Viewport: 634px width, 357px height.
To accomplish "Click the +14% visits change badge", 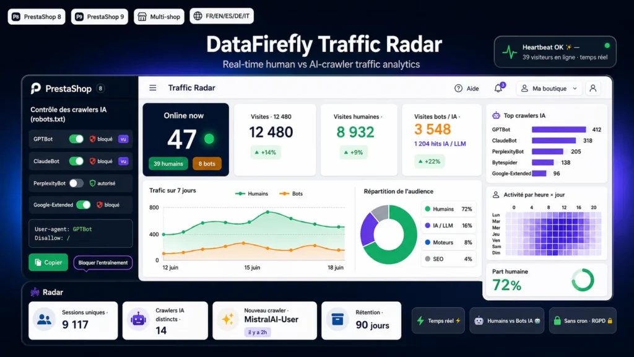I will coord(265,152).
